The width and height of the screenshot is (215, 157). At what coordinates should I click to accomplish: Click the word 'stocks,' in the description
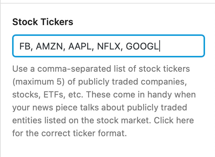click(x=24, y=94)
